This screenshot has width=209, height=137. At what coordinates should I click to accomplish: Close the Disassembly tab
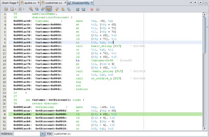tap(92, 3)
